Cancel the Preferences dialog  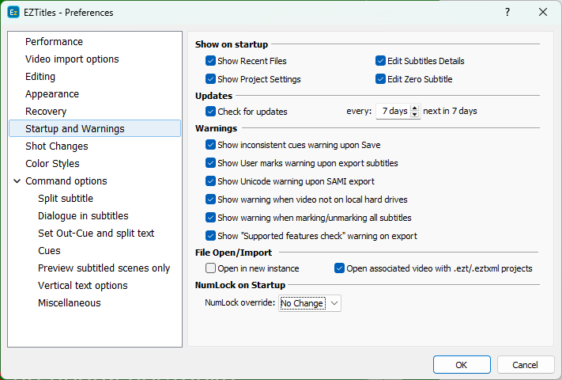tap(525, 365)
